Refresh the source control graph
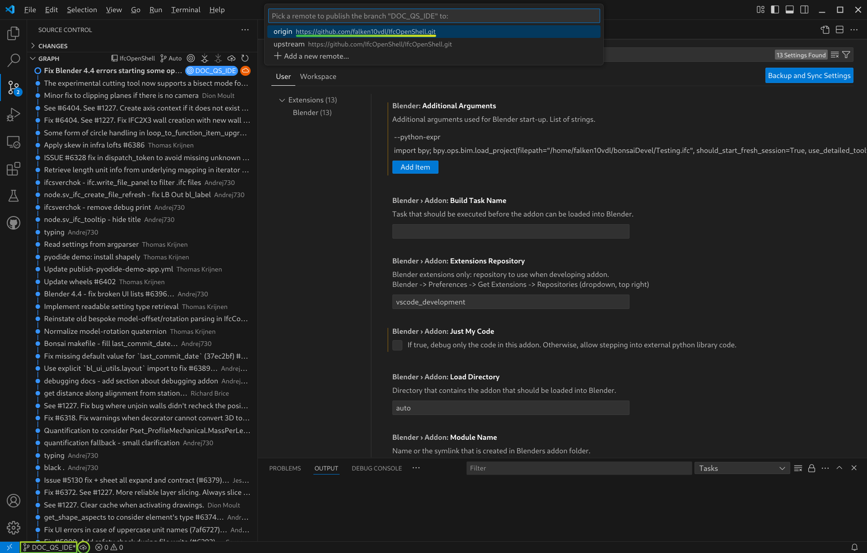This screenshot has height=553, width=867. coord(245,58)
